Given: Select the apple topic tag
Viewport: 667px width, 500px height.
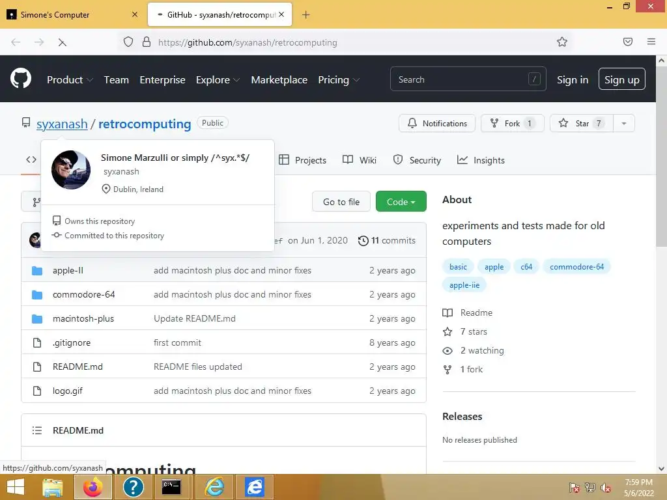Looking at the screenshot, I should (x=494, y=266).
